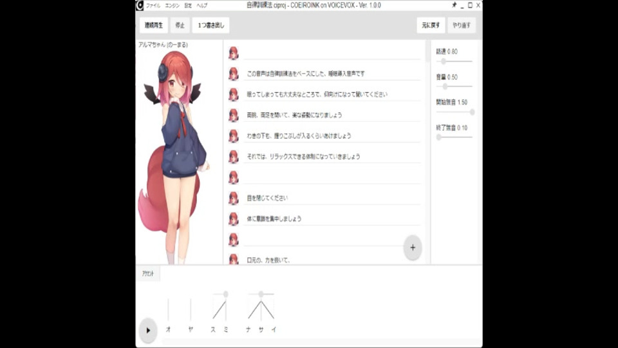This screenshot has width=618, height=348.
Task: Click the 連続再生 button
Action: [x=153, y=25]
